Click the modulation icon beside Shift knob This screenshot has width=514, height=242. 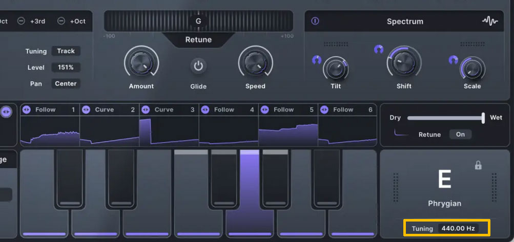click(x=379, y=50)
